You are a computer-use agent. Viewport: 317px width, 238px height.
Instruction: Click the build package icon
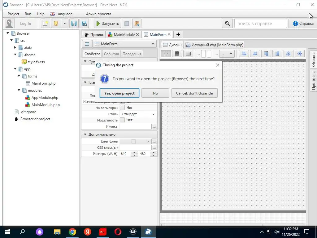tap(137, 24)
